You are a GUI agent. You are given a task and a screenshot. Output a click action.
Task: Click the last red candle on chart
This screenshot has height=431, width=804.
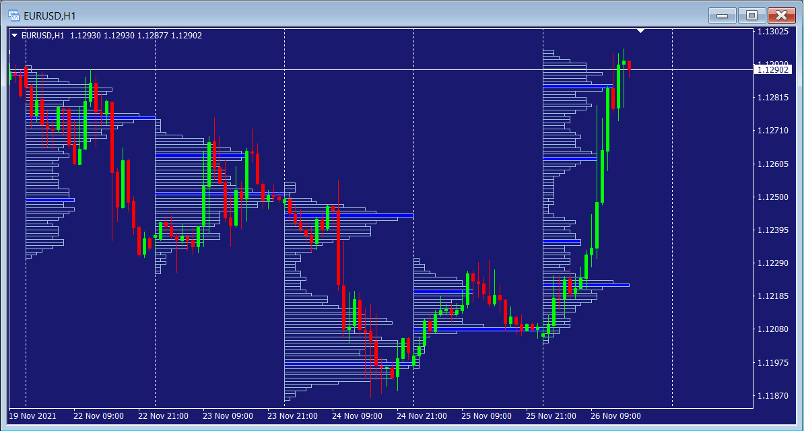[629, 65]
